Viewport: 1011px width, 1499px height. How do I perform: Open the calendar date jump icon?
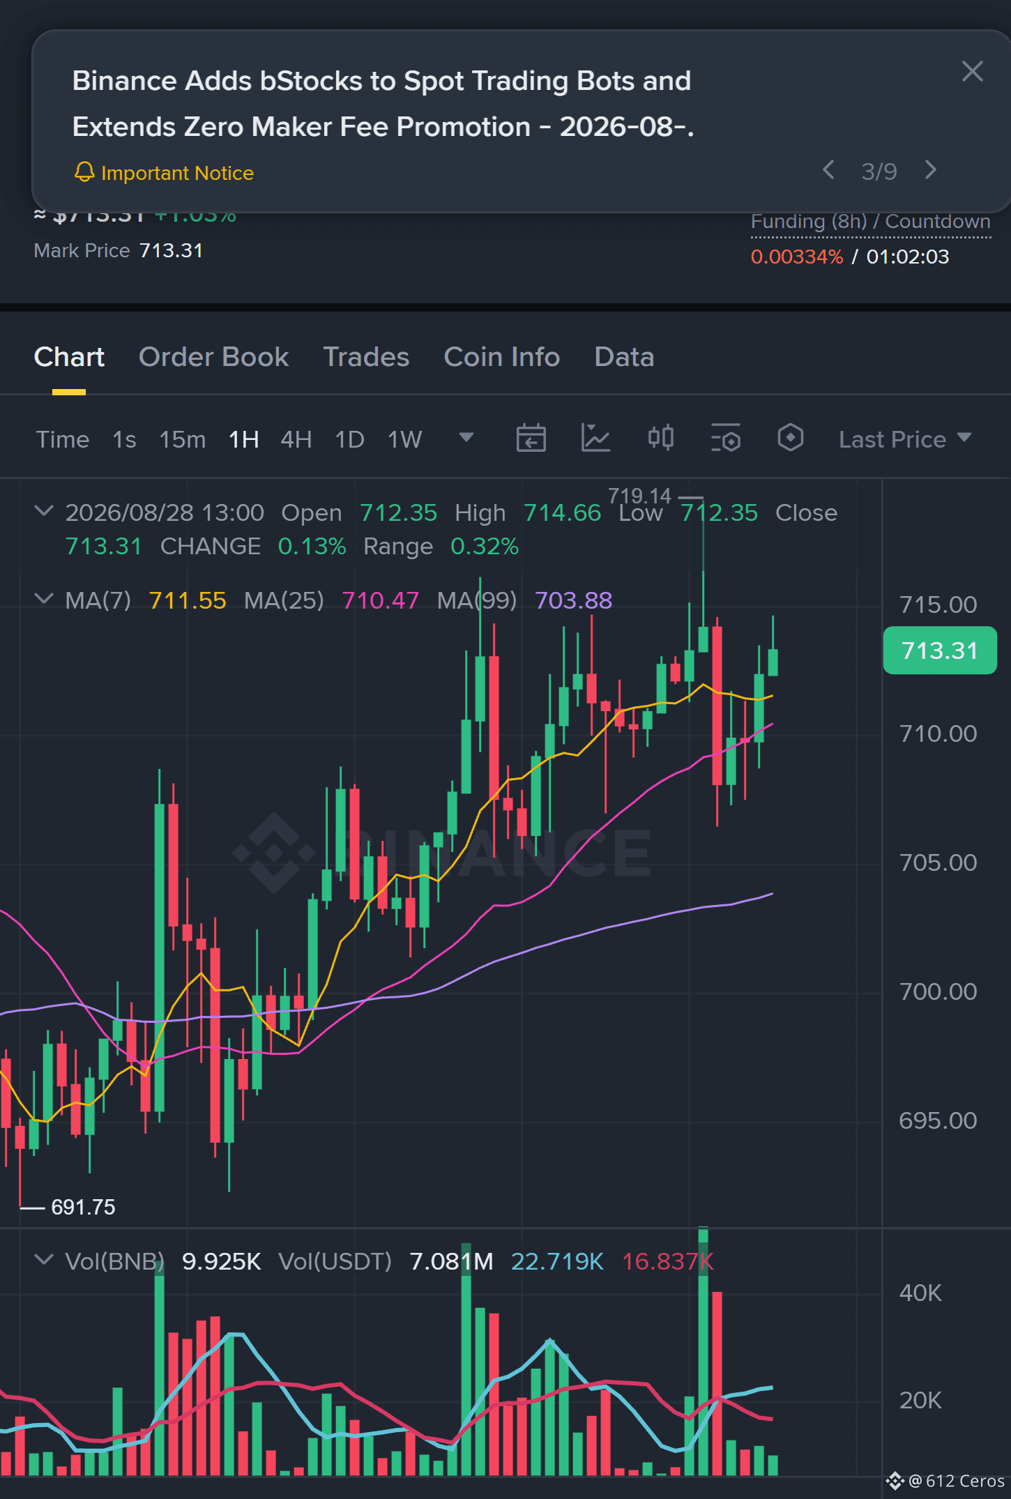pos(531,439)
